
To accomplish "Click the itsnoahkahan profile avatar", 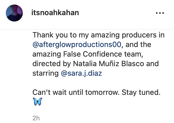I will (x=13, y=13).
